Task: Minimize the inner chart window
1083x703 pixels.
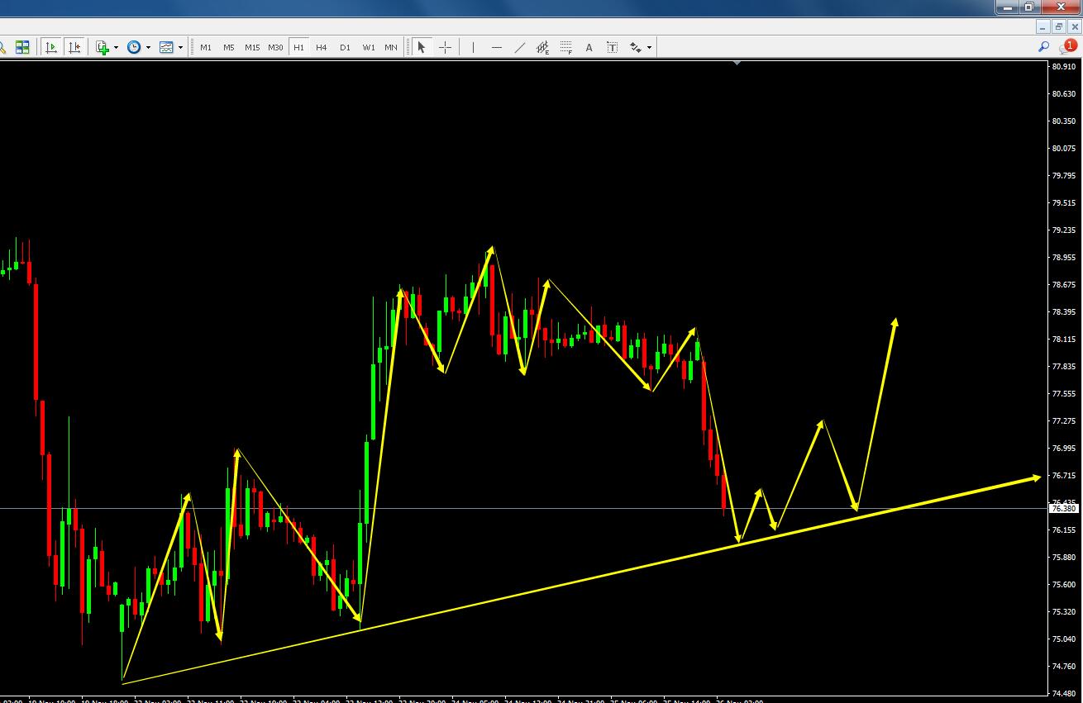Action: point(1043,26)
